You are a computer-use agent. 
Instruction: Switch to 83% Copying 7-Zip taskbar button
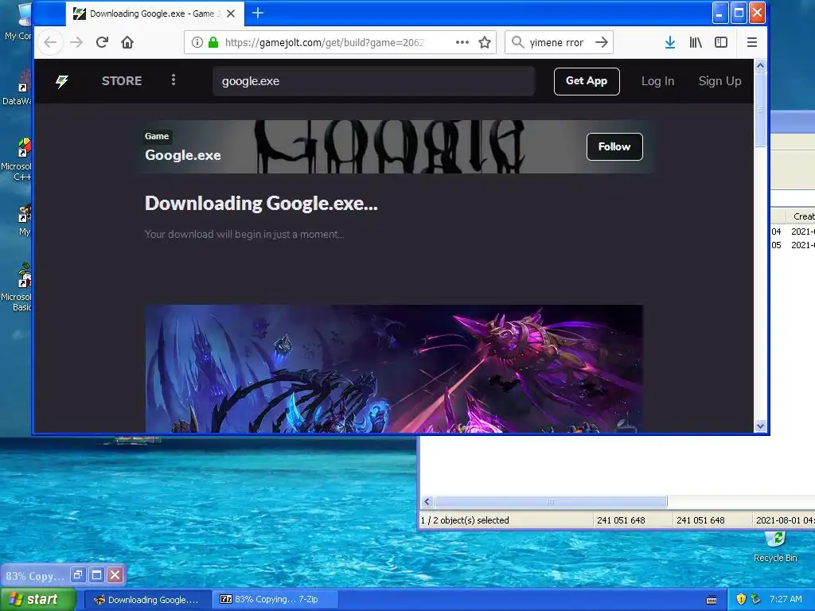pyautogui.click(x=275, y=600)
